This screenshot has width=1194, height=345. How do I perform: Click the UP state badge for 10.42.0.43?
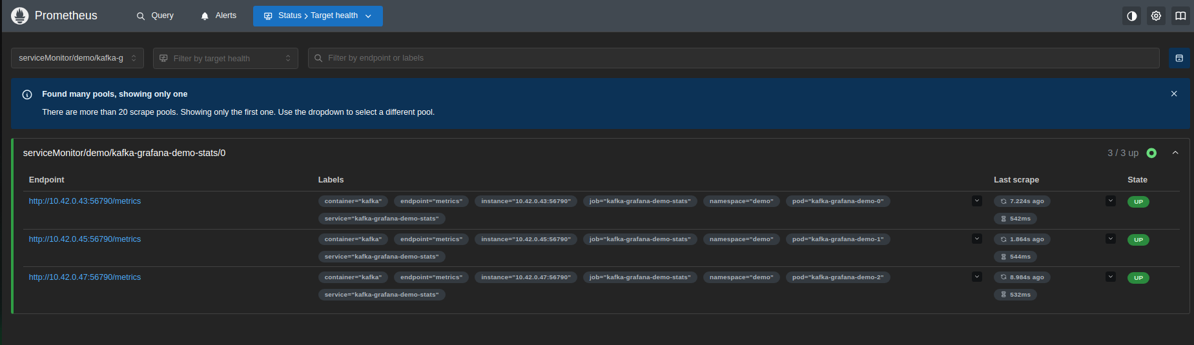[x=1138, y=202]
